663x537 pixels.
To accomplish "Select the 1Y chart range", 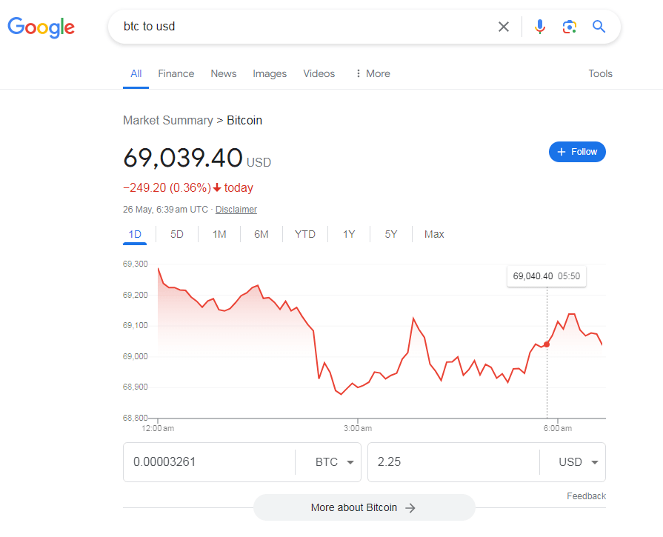I will coord(349,234).
